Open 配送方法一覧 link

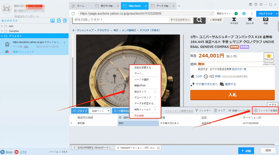coord(239,69)
